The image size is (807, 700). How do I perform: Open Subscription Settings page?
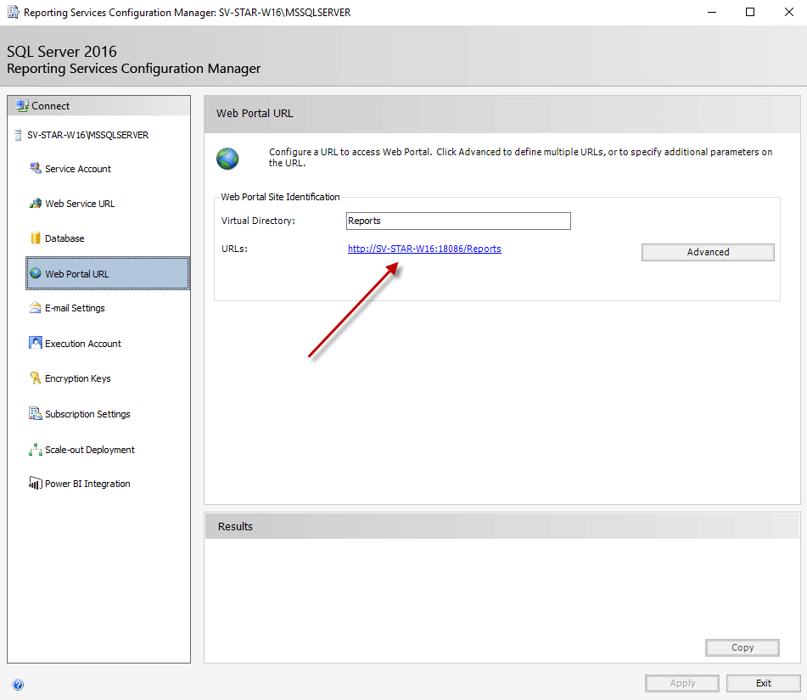click(87, 414)
